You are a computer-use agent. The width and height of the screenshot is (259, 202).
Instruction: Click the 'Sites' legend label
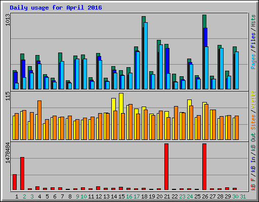click(253, 122)
